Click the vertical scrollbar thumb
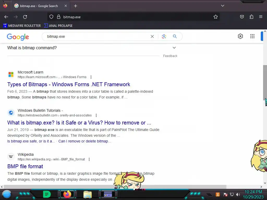Viewport: 267px width, 200px height. [x=265, y=83]
